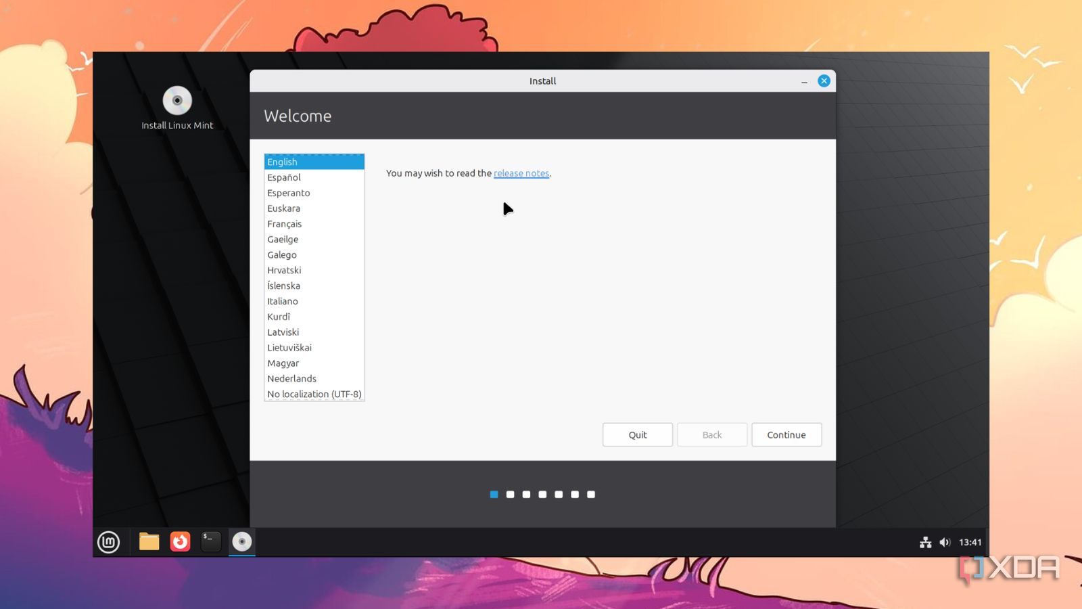The image size is (1082, 609).
Task: Minimize the Install window
Action: pyautogui.click(x=804, y=81)
